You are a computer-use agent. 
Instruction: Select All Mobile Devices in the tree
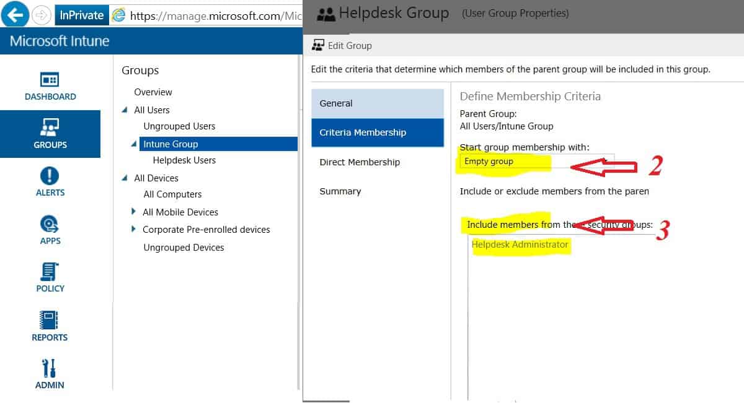(180, 212)
